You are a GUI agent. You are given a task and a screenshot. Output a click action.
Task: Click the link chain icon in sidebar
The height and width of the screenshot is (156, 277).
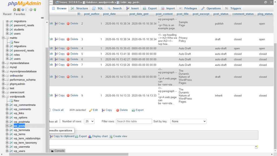(42, 18)
